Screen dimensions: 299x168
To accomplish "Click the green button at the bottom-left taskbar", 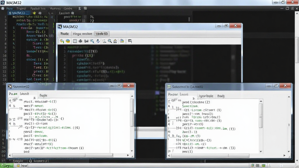I will (7, 166).
